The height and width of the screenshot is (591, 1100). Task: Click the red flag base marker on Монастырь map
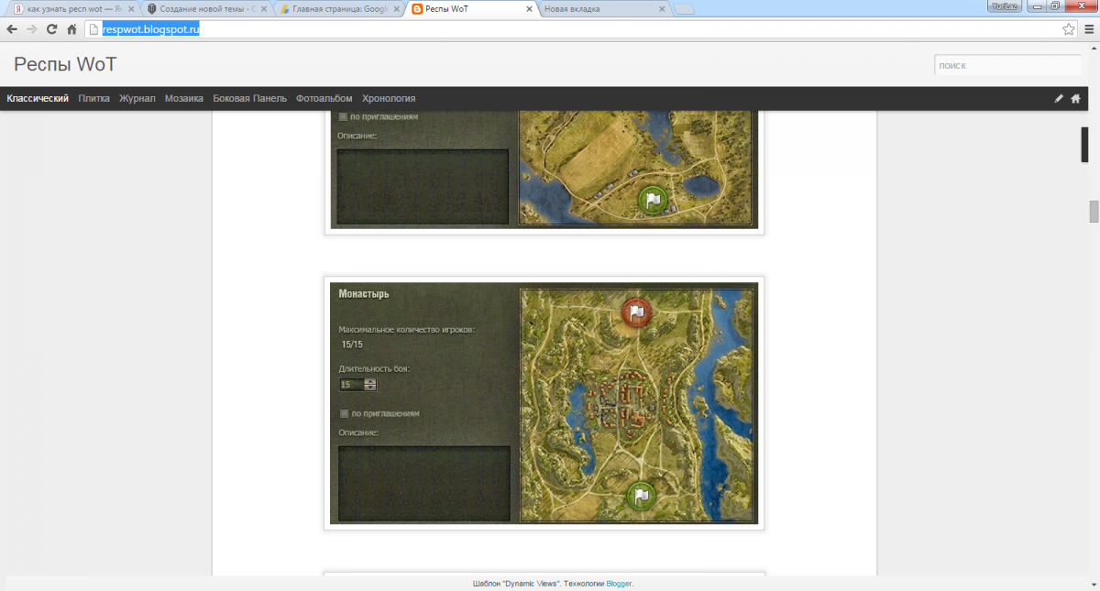point(636,312)
